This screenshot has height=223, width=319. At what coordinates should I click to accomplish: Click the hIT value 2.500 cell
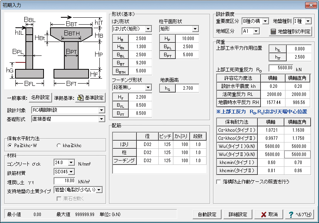pyautogui.click(x=299, y=57)
